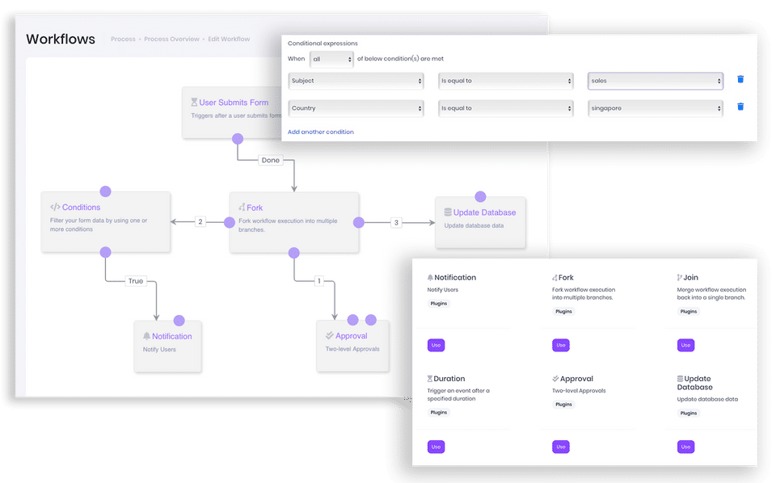Use the Fork plugin
The width and height of the screenshot is (776, 483).
click(561, 345)
